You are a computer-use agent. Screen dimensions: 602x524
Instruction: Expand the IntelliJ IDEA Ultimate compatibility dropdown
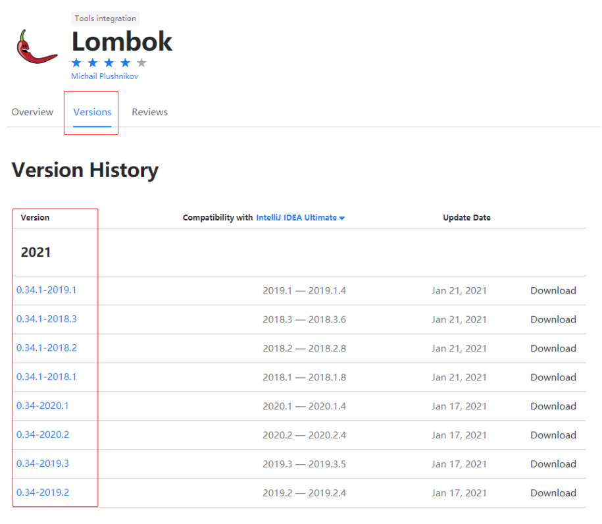click(301, 217)
